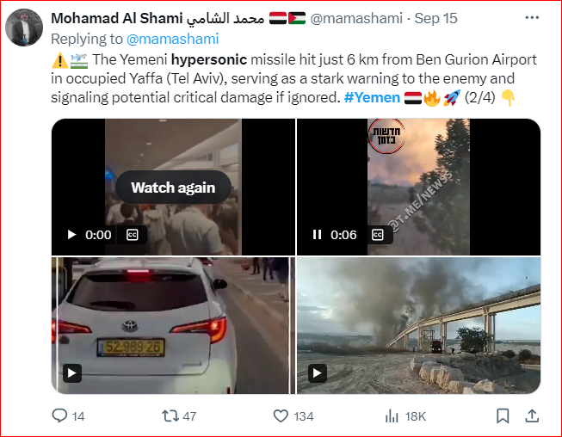This screenshot has width=562, height=437.
Task: Open the Sep 15 timestamp link
Action: click(x=435, y=18)
